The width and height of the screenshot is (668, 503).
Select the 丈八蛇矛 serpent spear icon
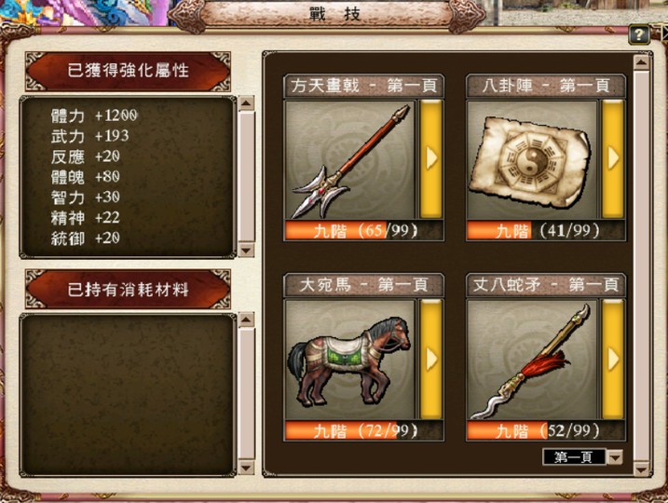(x=532, y=360)
